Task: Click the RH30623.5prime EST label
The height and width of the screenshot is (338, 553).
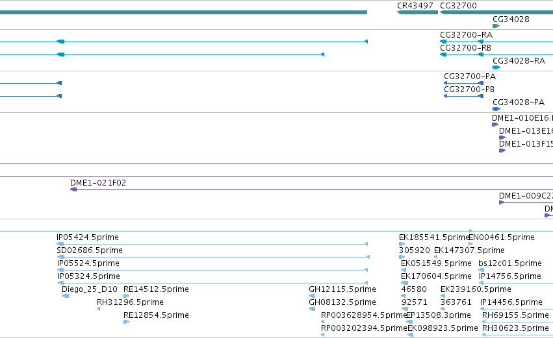Action: click(x=515, y=328)
